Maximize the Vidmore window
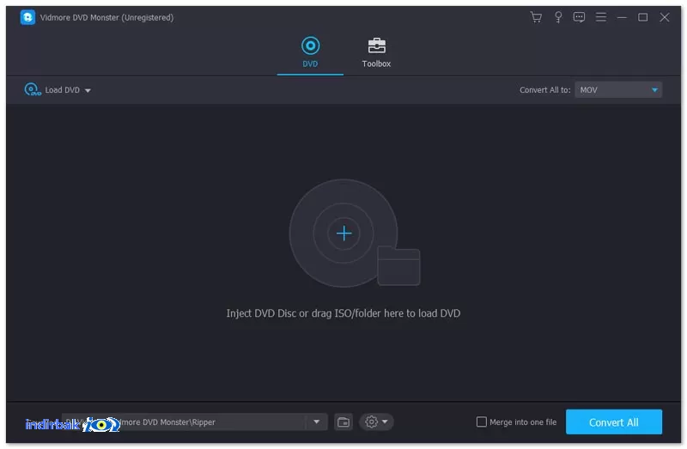 (x=642, y=17)
